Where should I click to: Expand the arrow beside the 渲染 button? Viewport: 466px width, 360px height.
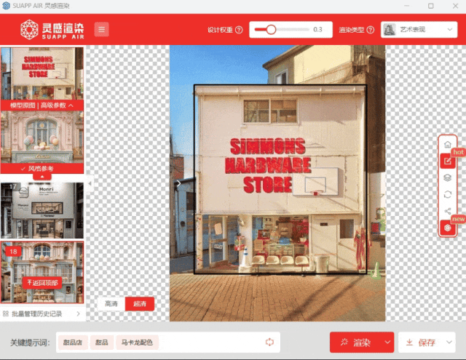[x=388, y=342]
